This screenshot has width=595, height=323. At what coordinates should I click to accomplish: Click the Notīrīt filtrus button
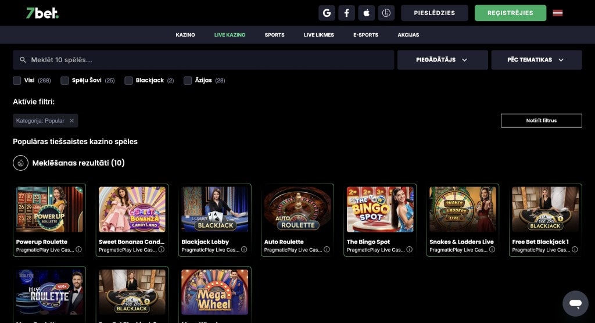click(x=541, y=121)
